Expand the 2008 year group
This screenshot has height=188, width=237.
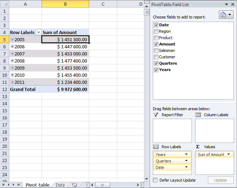tap(12, 61)
